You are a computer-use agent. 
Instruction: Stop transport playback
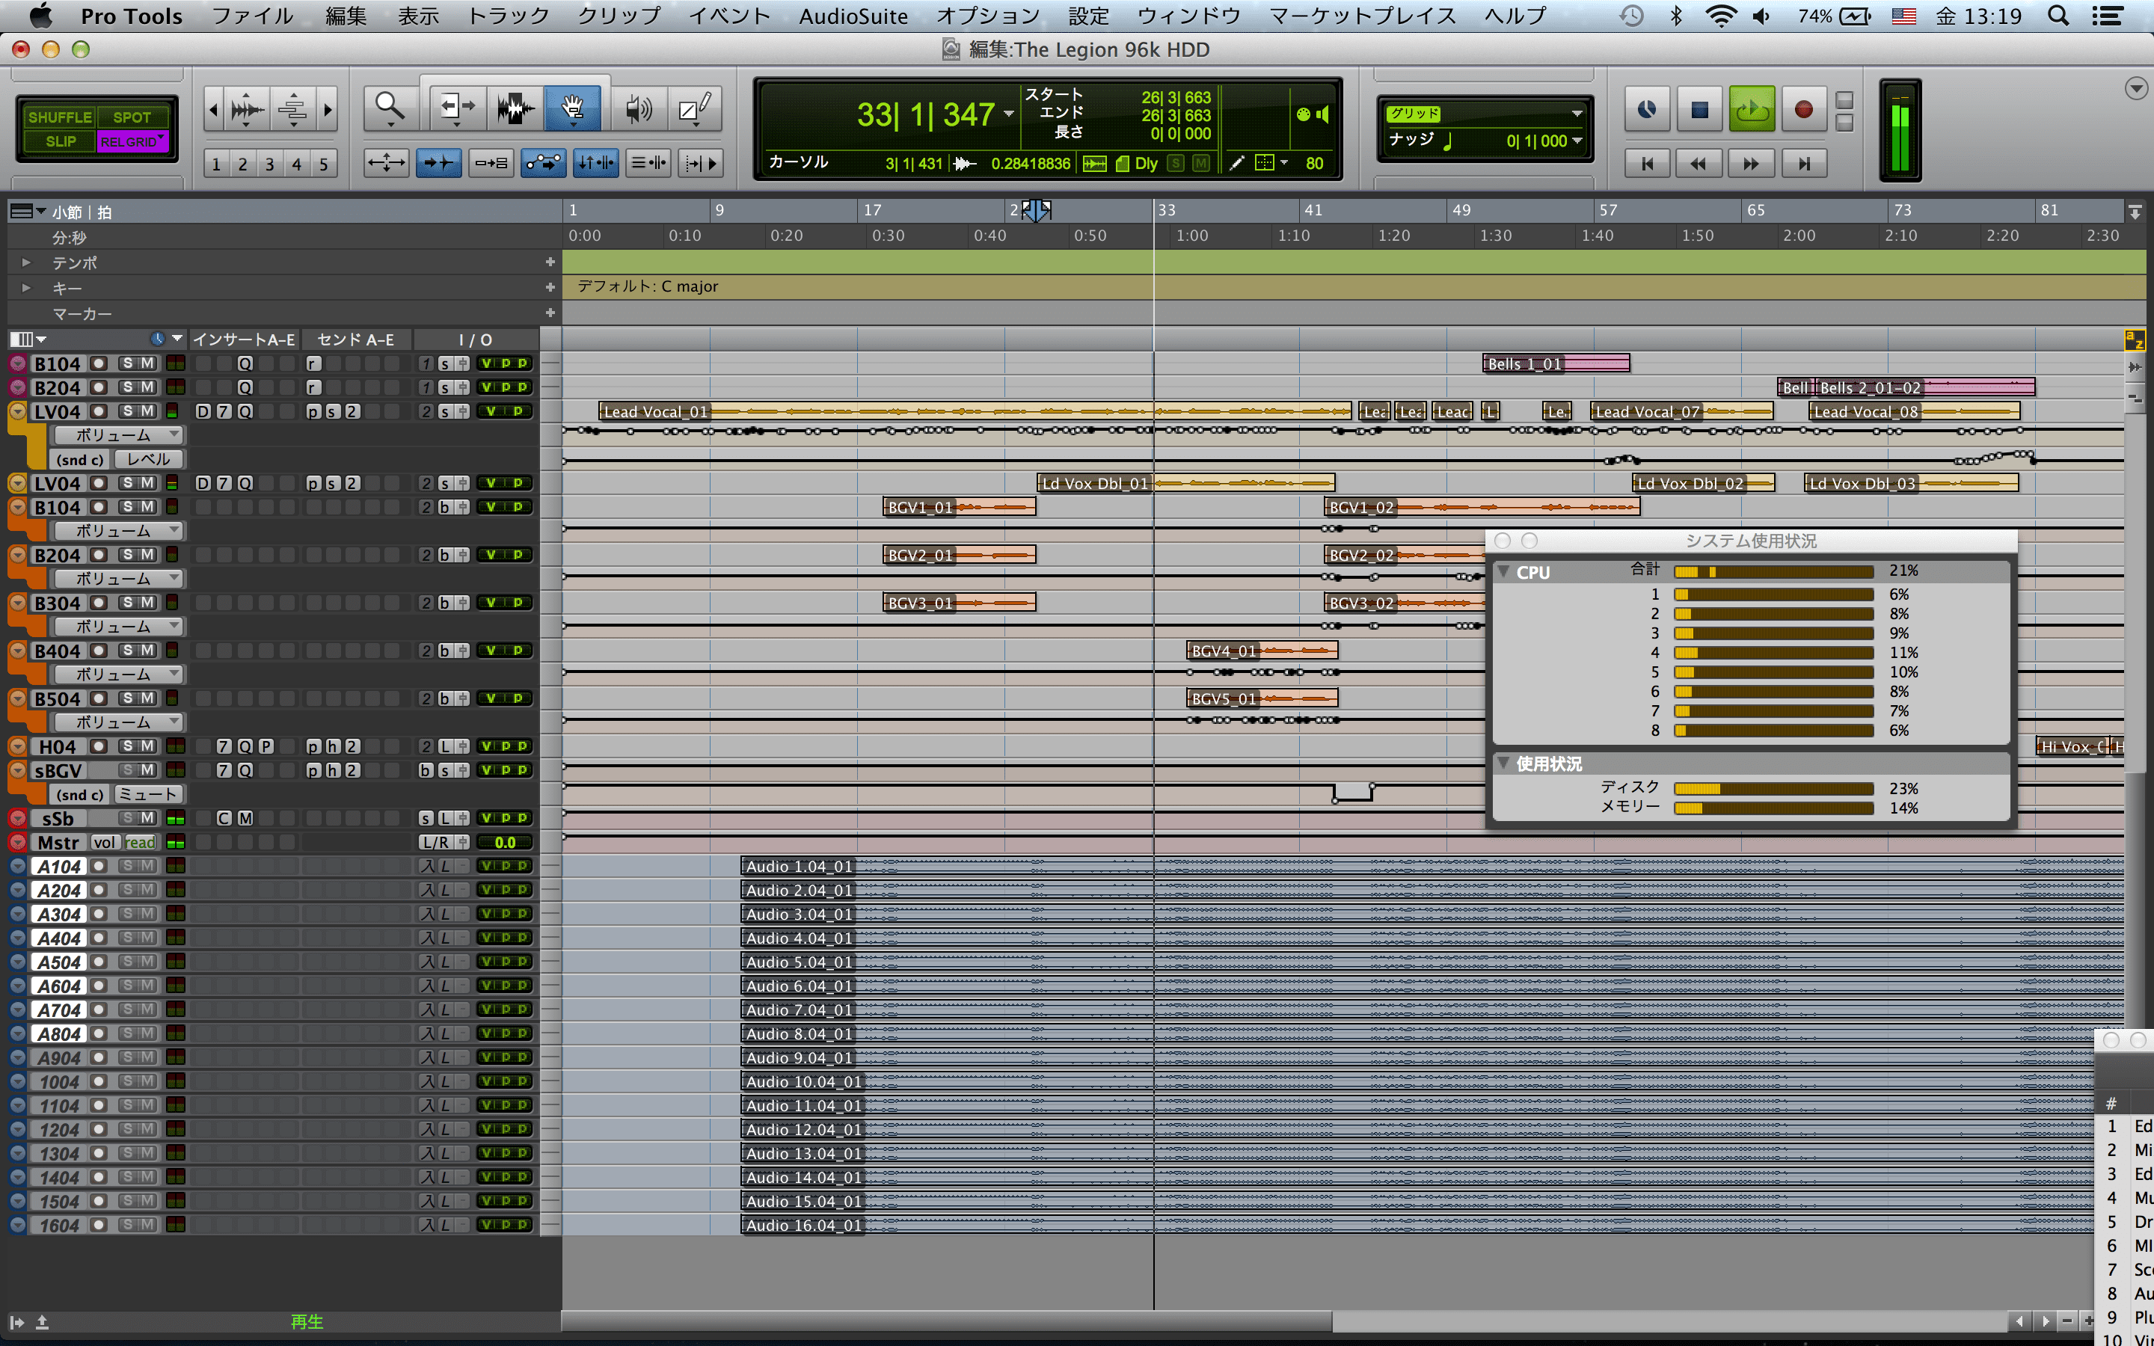[x=1699, y=109]
